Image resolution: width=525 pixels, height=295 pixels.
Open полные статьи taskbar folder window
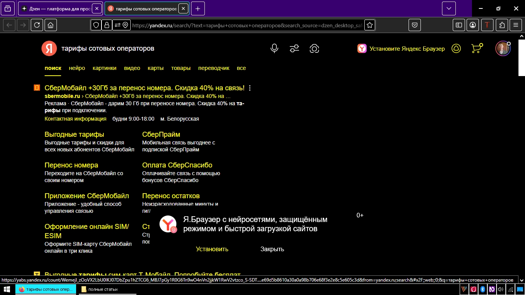tap(107, 289)
